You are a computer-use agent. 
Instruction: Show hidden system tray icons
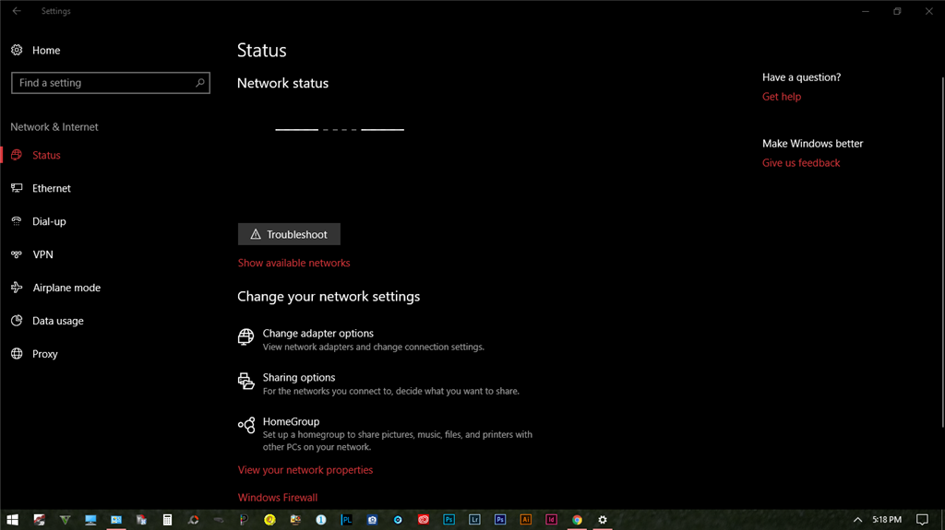coord(857,519)
